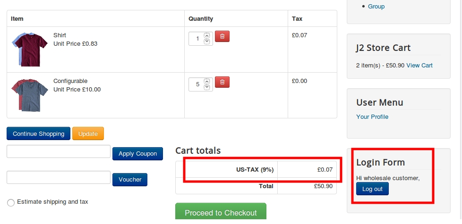
Task: Open the Your Profile link
Action: [372, 116]
